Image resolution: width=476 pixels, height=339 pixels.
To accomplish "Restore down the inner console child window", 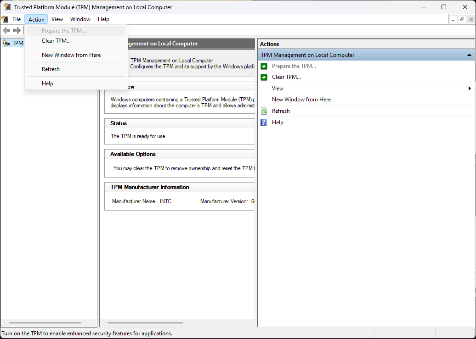I will click(x=462, y=19).
